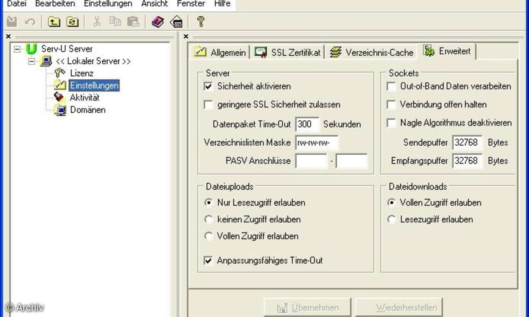Screen dimensions: 529x317
Task: Select Domänen in the tree
Action: (88, 110)
